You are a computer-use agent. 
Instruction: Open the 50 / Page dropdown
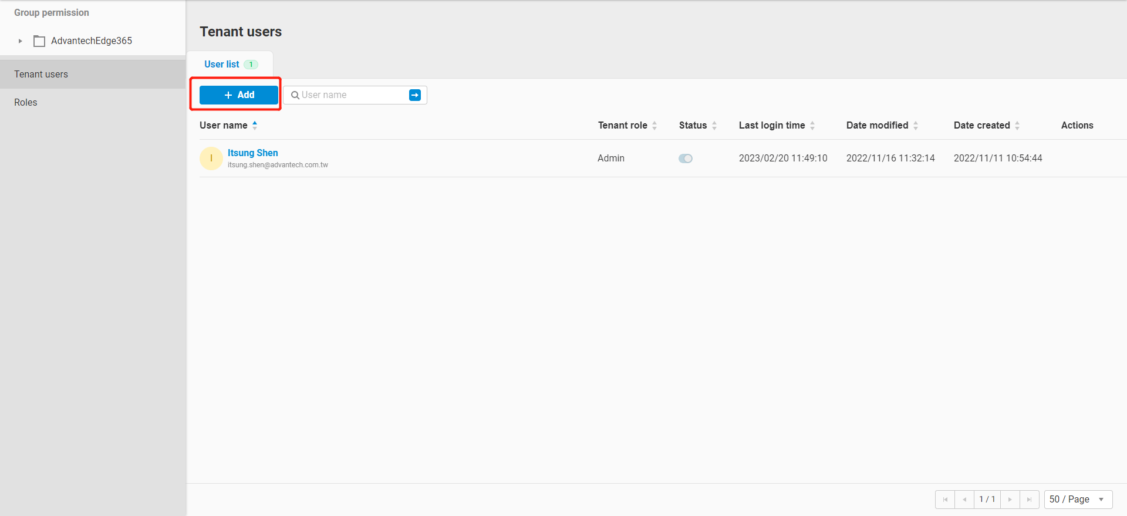[x=1078, y=500]
